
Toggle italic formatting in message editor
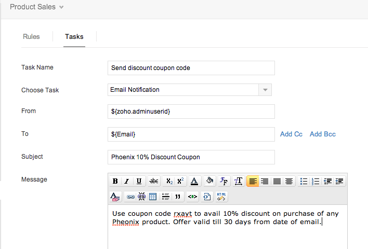coord(127,181)
